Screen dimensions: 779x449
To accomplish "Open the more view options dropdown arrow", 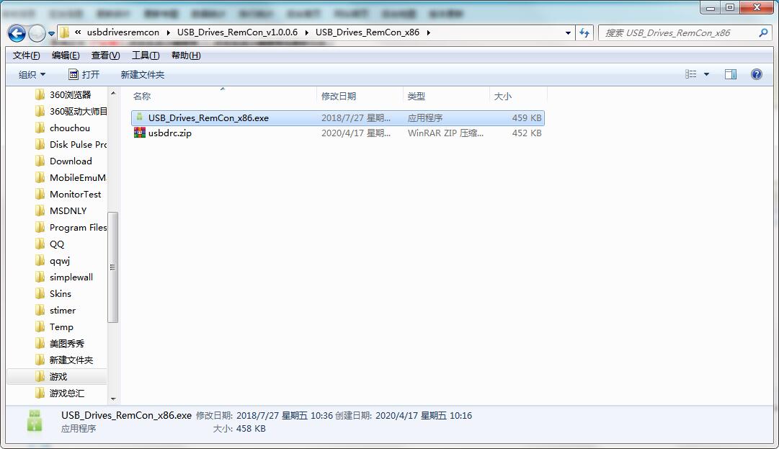I will pos(706,74).
